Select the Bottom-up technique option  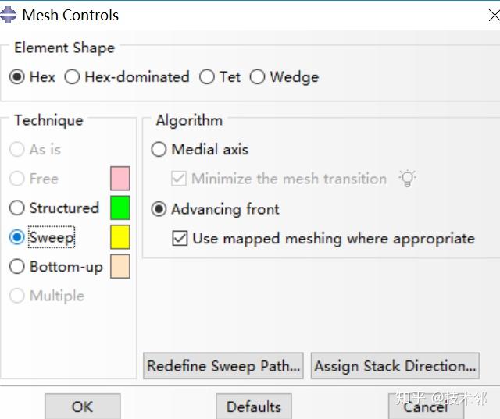pyautogui.click(x=17, y=267)
